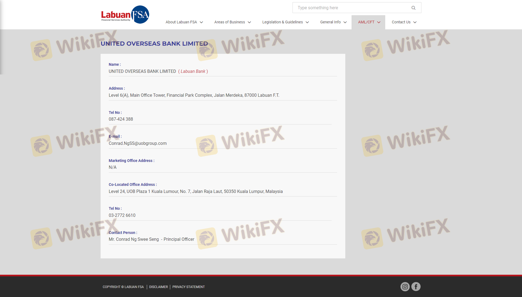Click the phone number 087-424 388
522x297 pixels.
121,119
